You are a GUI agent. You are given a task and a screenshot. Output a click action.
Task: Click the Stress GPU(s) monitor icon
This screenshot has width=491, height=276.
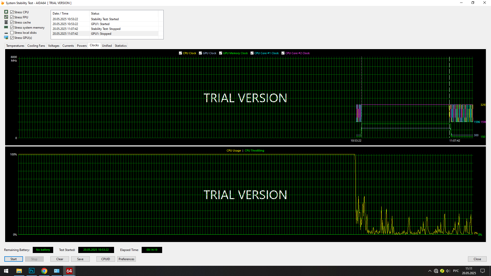pyautogui.click(x=6, y=38)
